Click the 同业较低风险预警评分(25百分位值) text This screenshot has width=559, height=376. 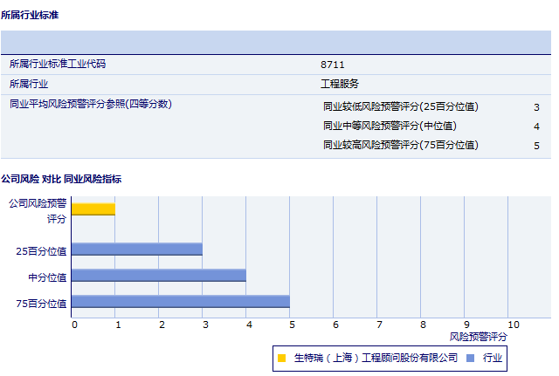click(401, 106)
